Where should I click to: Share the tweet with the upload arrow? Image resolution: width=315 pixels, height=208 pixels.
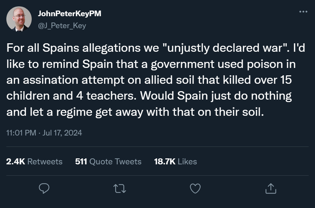271,189
